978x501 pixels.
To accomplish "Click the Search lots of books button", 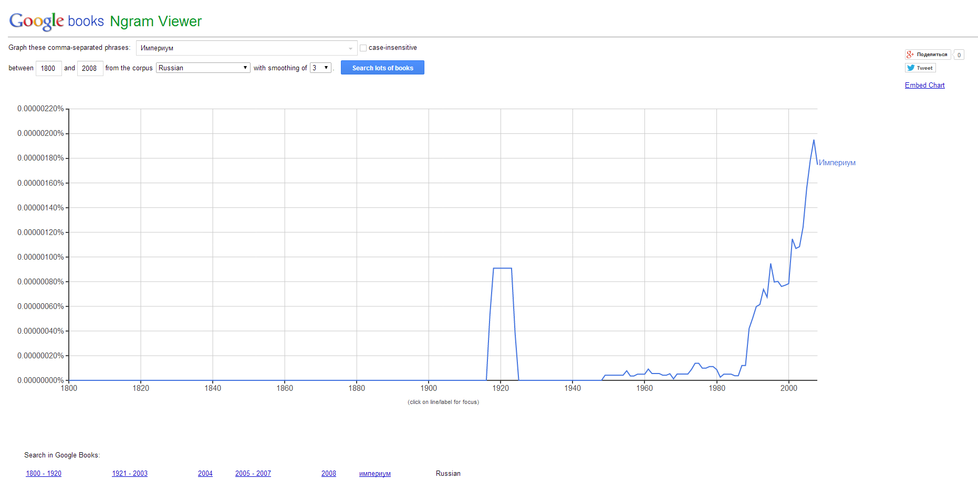I will pyautogui.click(x=382, y=68).
